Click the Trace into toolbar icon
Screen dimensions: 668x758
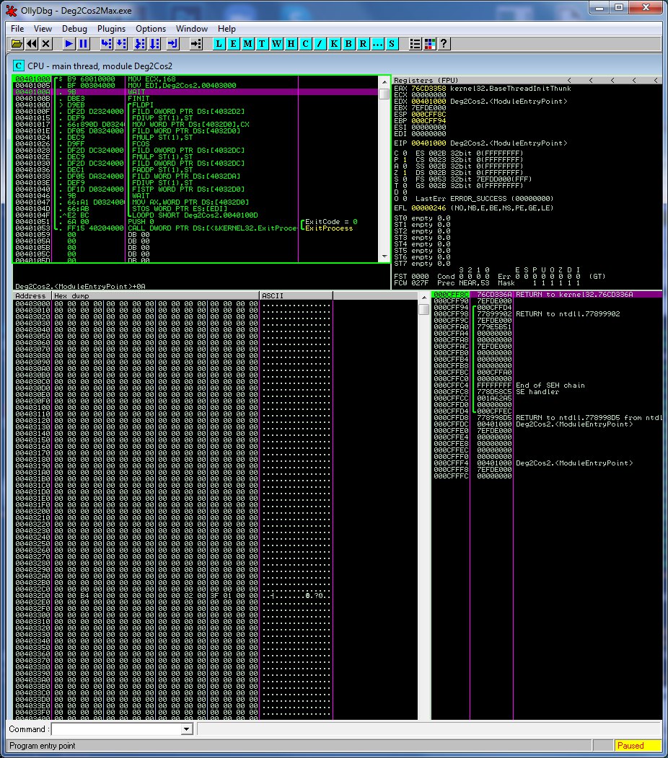[x=139, y=44]
